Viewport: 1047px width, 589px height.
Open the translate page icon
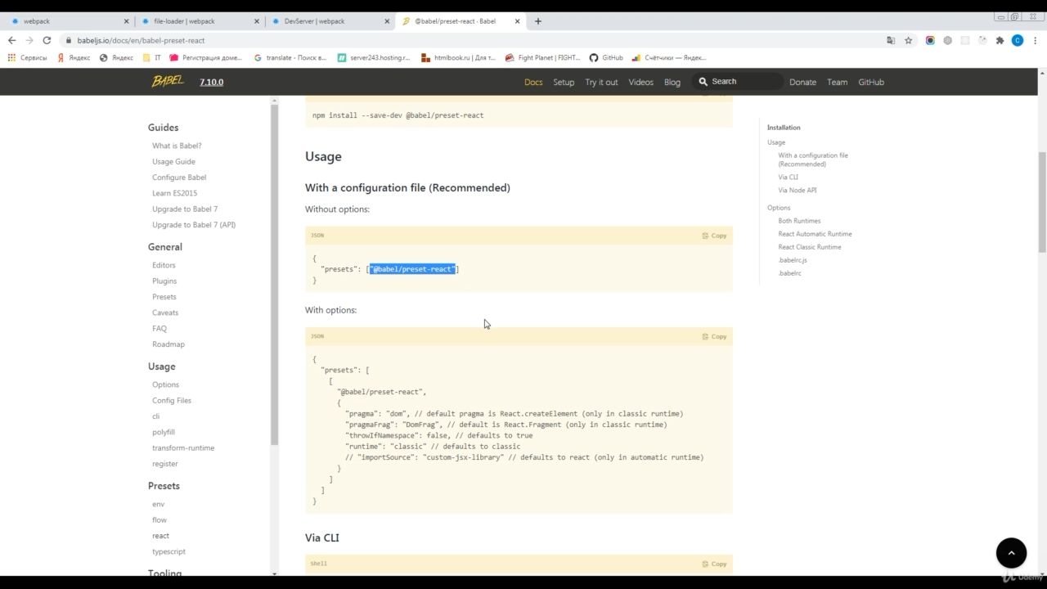tap(891, 40)
